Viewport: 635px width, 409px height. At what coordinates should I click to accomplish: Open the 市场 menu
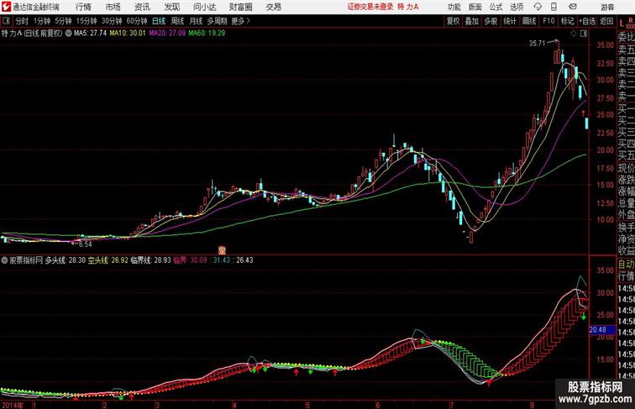point(113,7)
